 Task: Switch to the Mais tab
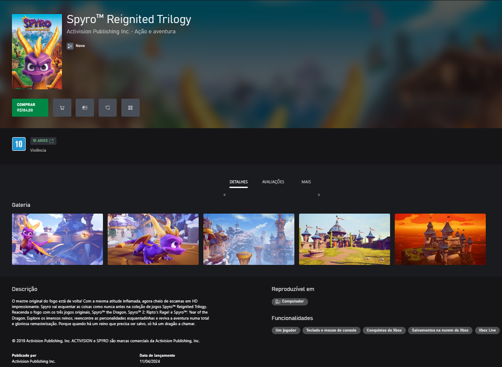point(306,182)
